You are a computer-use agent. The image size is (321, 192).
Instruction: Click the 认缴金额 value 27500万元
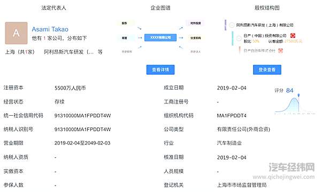(293, 41)
